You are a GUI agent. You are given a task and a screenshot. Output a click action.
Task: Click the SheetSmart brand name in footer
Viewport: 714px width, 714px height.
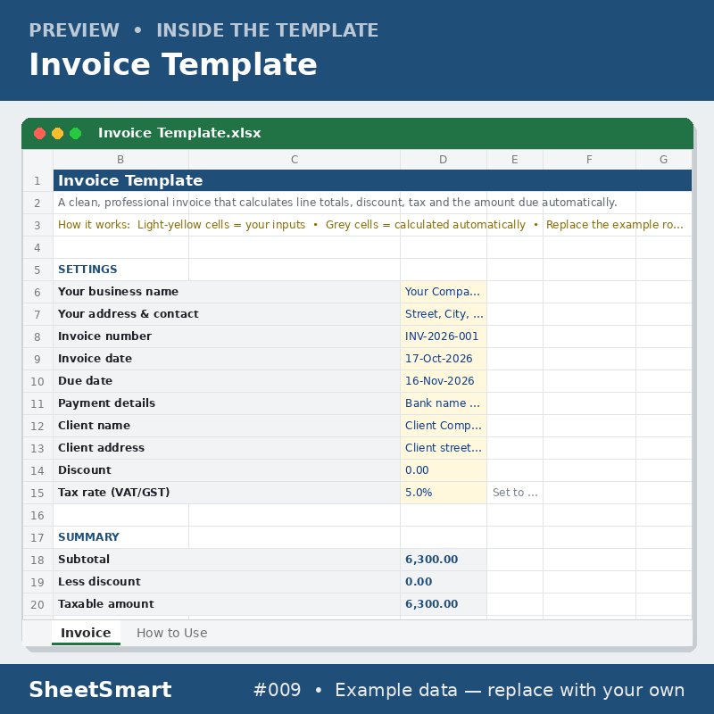(x=100, y=689)
